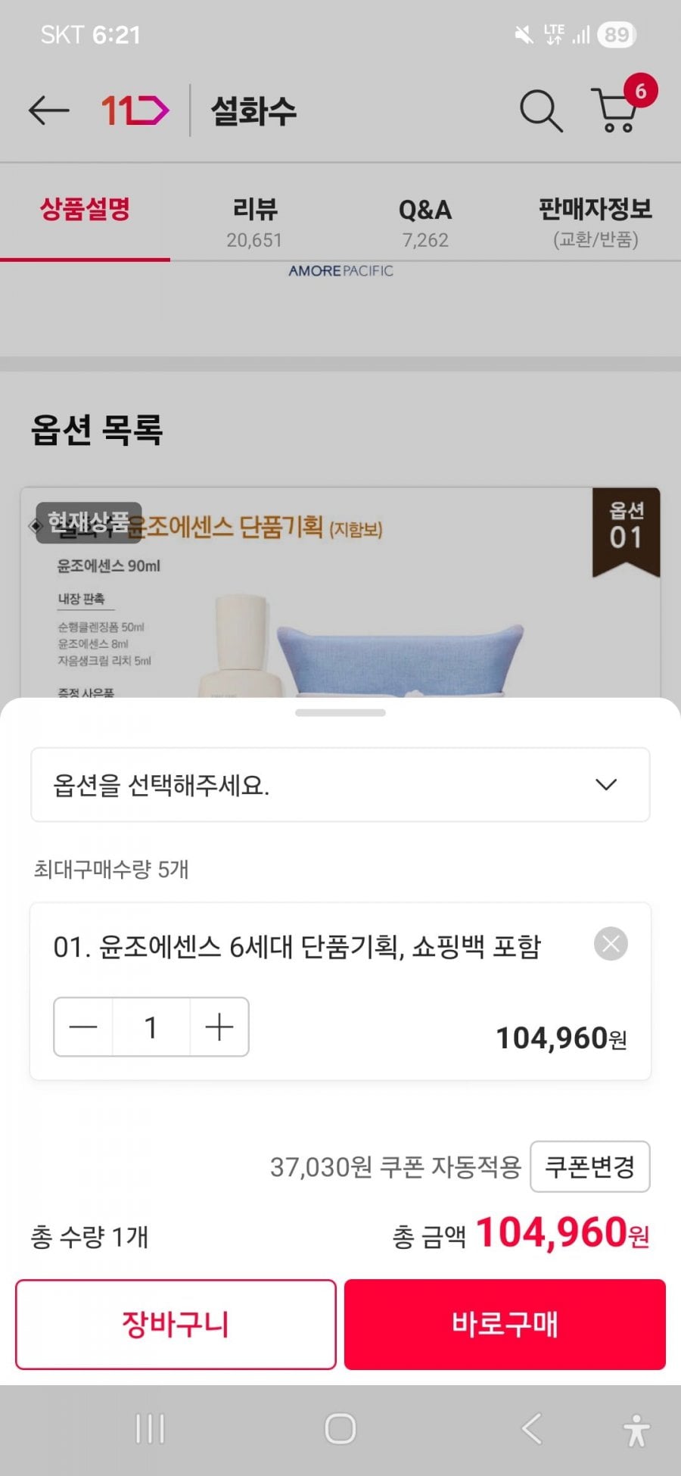Viewport: 681px width, 1476px height.
Task: Add item with 장바구니 button
Action: pyautogui.click(x=176, y=1325)
